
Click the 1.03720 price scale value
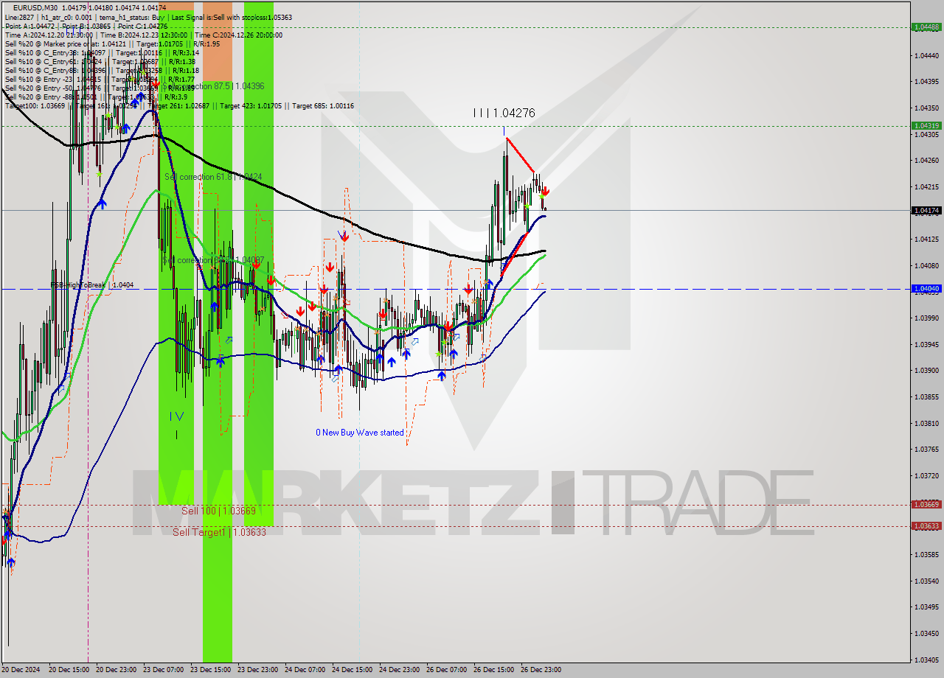[x=926, y=476]
